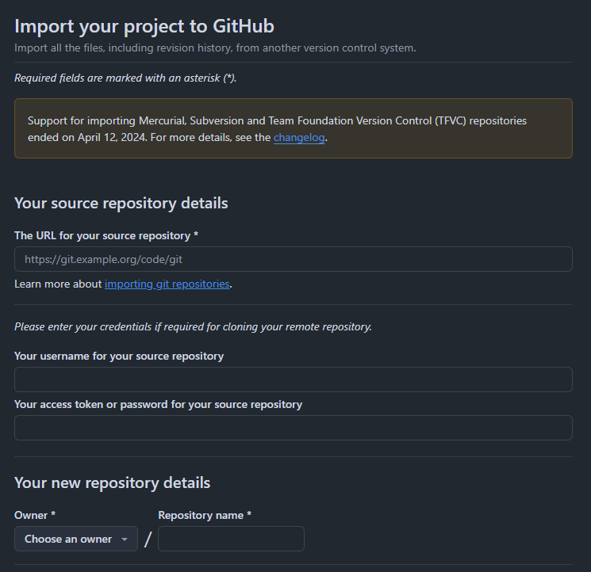
Task: Click the 'Your new repository details' heading
Action: click(x=113, y=482)
